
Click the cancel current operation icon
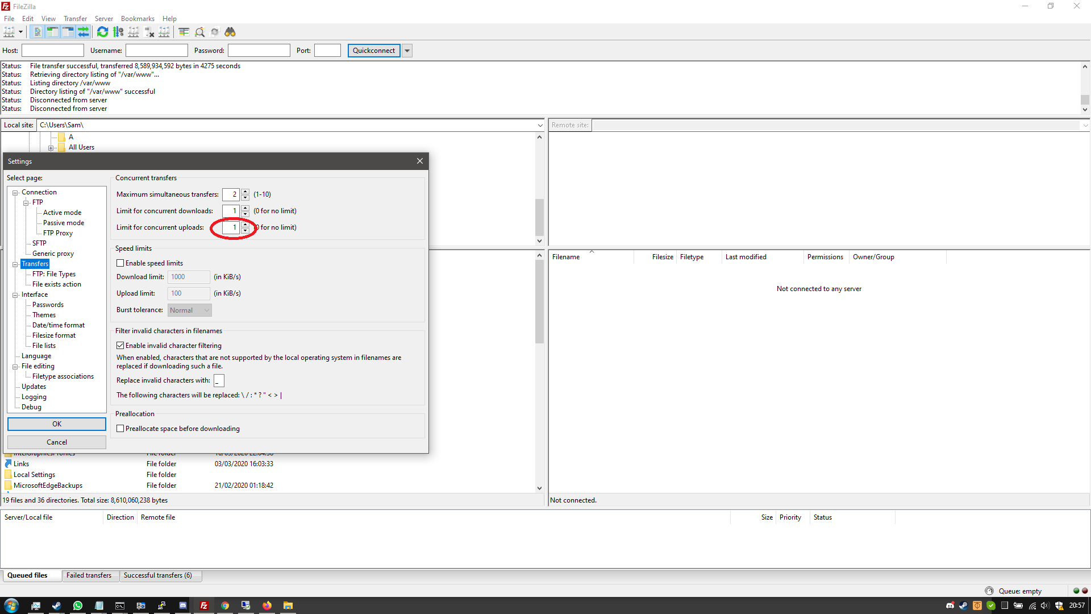click(x=134, y=32)
